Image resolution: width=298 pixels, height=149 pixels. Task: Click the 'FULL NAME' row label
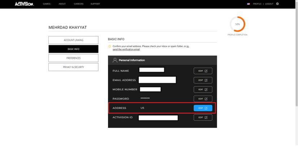[x=121, y=71]
